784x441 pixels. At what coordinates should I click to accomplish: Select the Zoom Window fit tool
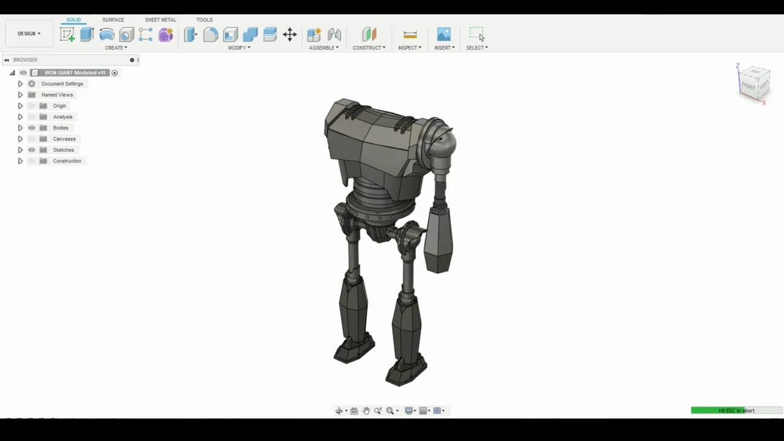point(390,411)
